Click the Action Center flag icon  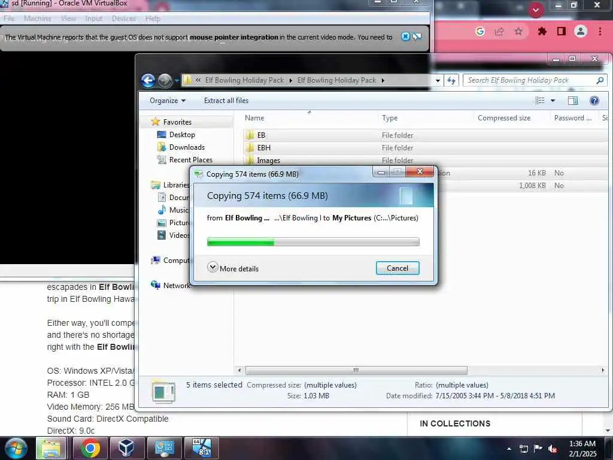point(538,449)
